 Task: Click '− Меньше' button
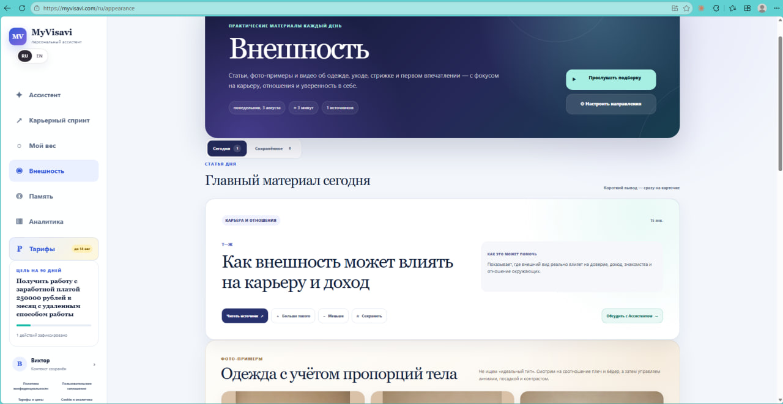333,316
